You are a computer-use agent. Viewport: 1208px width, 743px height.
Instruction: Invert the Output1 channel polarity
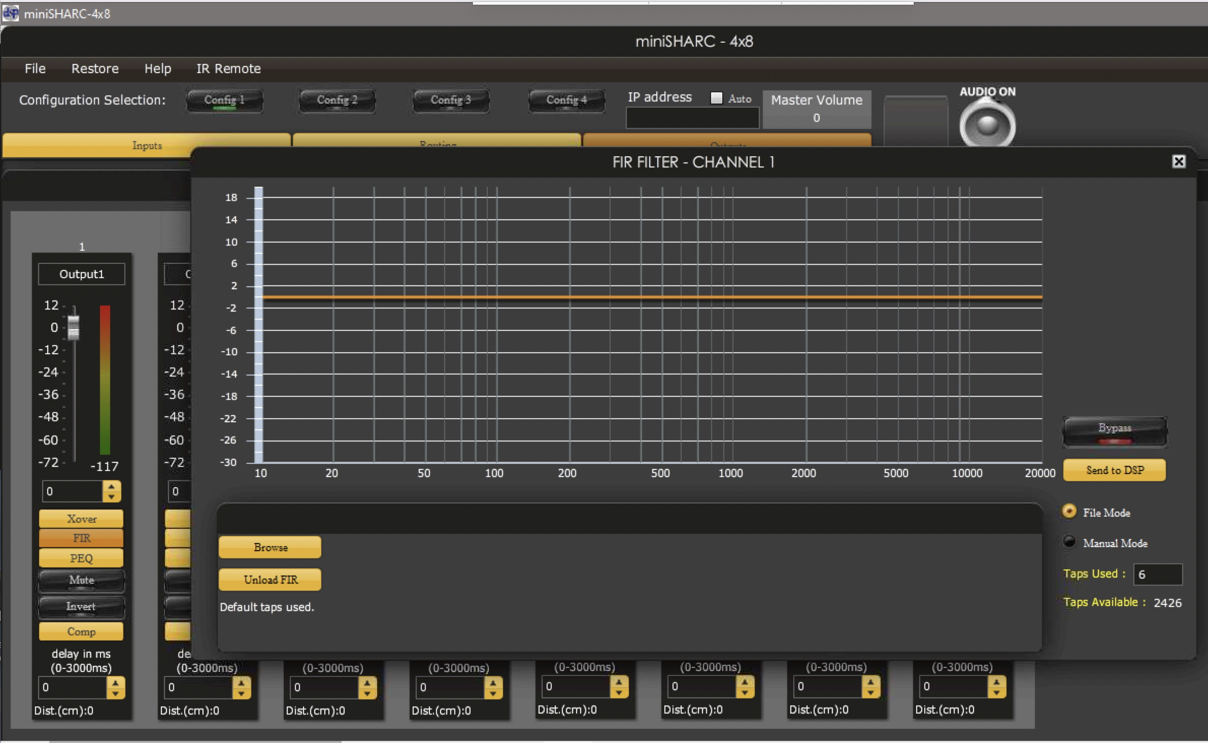tap(81, 606)
